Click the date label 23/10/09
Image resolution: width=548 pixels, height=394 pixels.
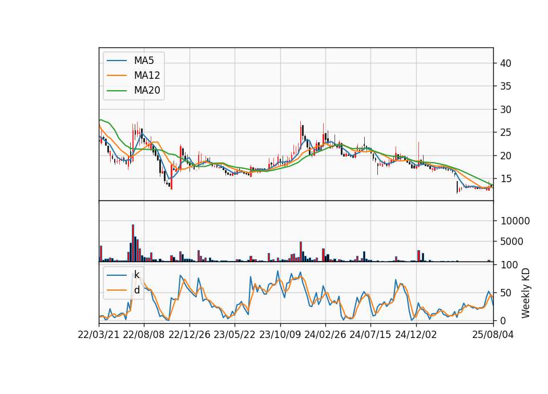point(280,335)
